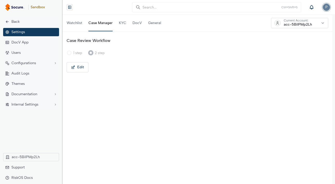Go Back via sidebar link
The width and height of the screenshot is (335, 184).
pos(31,22)
